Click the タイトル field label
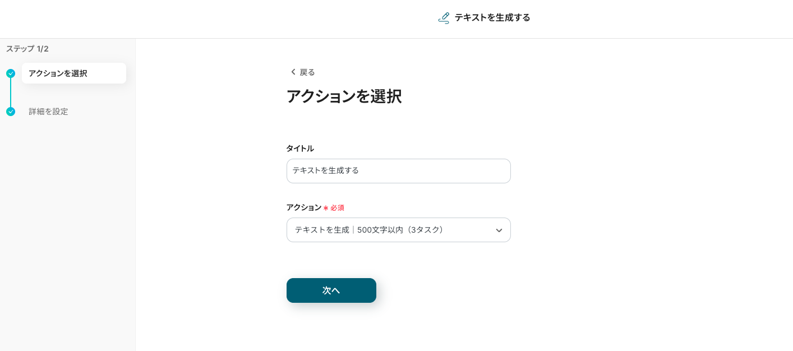Viewport: 793px width, 351px height. click(x=300, y=149)
